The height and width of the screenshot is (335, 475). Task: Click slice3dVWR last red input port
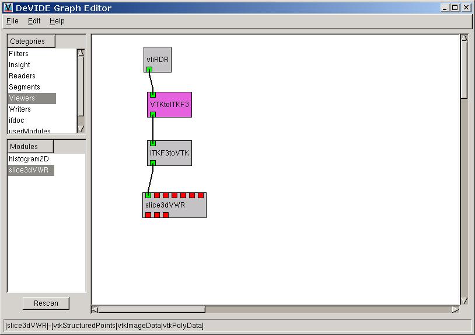tap(201, 195)
